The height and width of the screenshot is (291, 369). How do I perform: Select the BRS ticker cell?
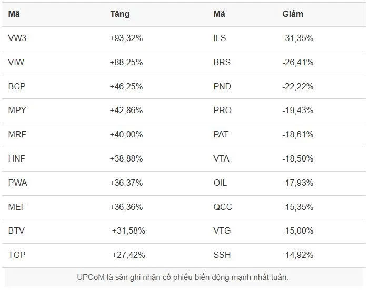pos(222,62)
